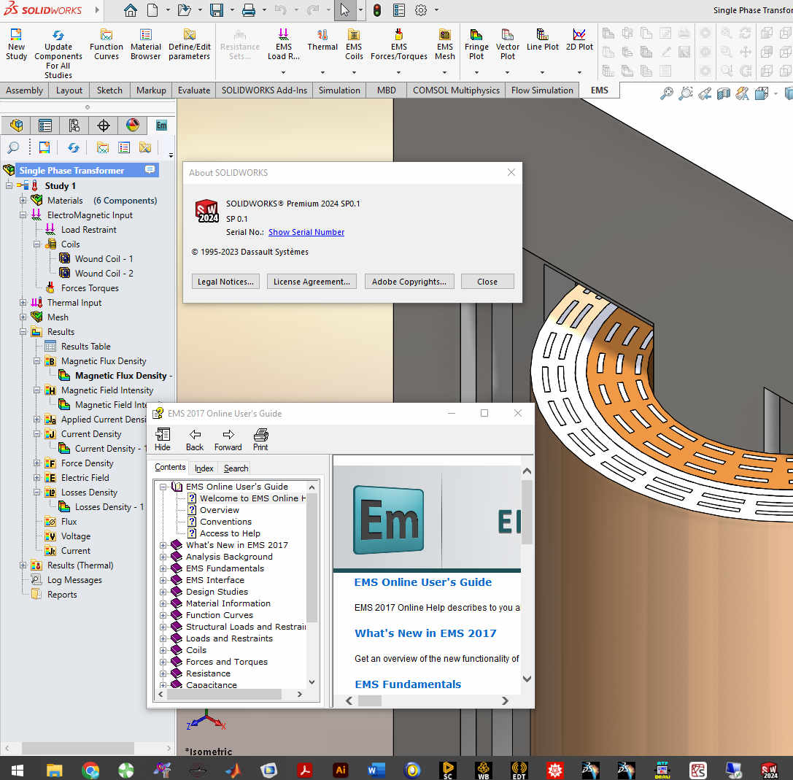Image resolution: width=793 pixels, height=780 pixels.
Task: Expand the Coils topic in Help contents
Action: 163,649
